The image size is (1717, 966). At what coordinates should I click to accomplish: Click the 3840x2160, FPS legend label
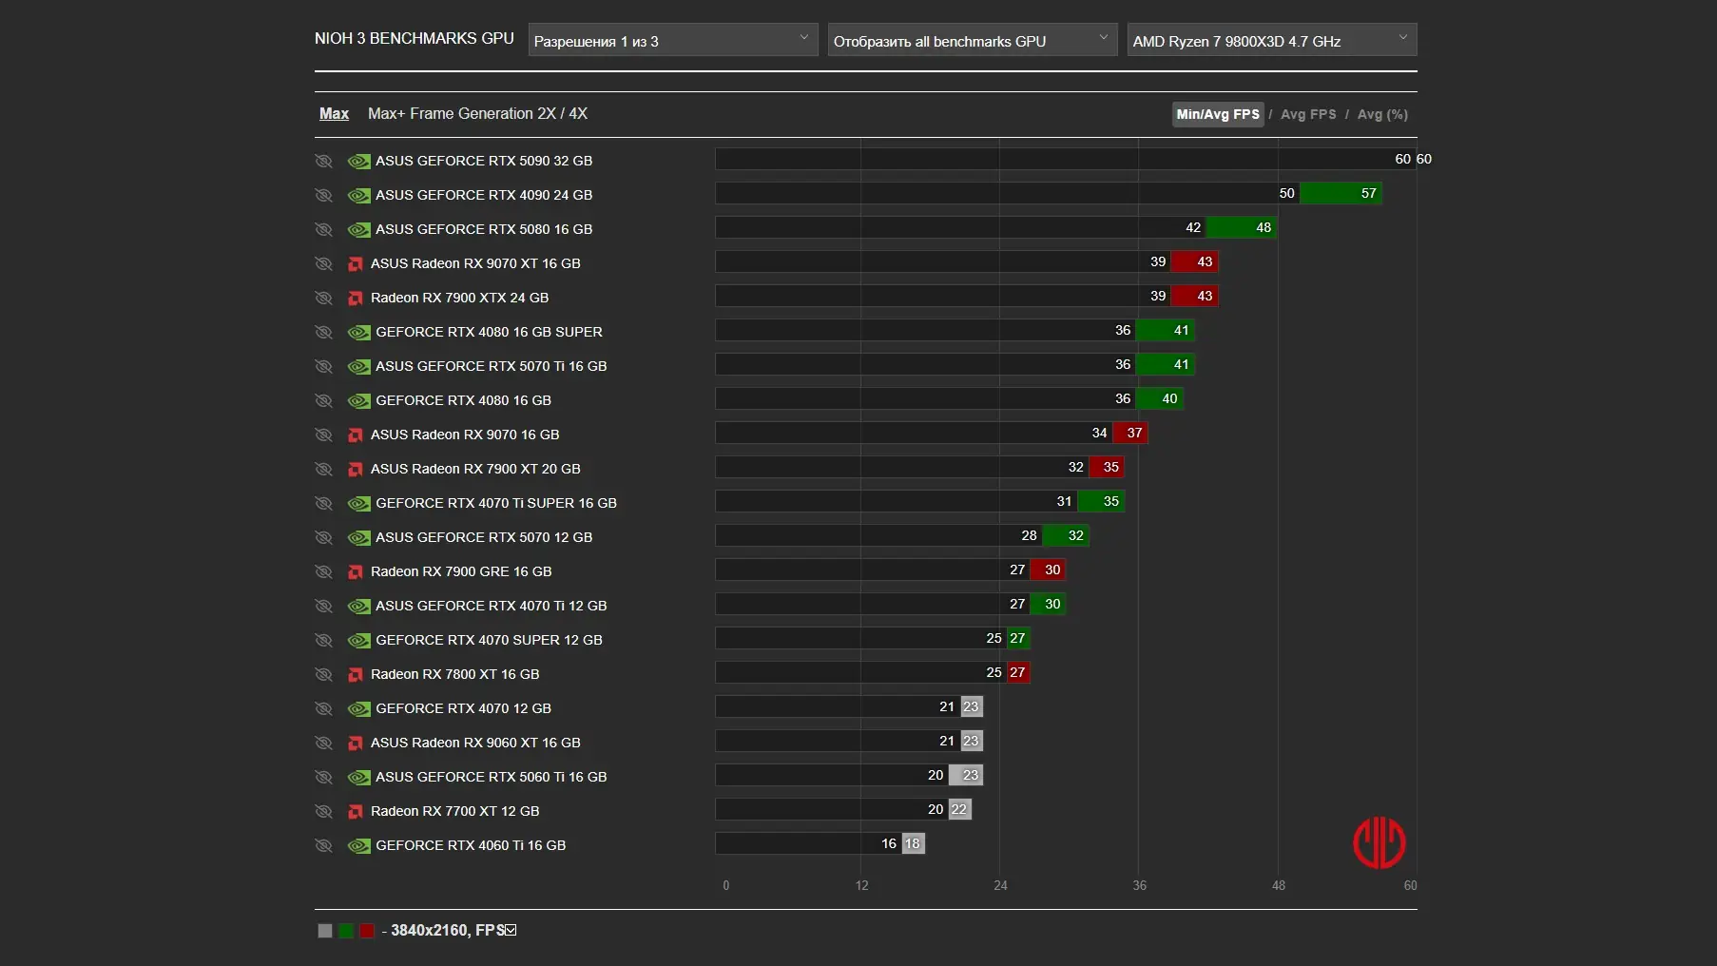coord(448,931)
